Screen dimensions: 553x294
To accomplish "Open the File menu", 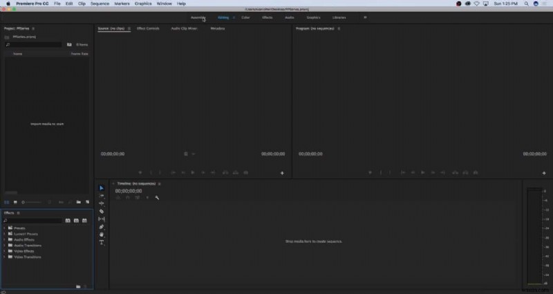I will [57, 3].
